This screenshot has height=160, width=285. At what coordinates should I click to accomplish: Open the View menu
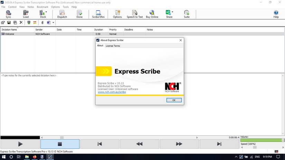(22, 7)
